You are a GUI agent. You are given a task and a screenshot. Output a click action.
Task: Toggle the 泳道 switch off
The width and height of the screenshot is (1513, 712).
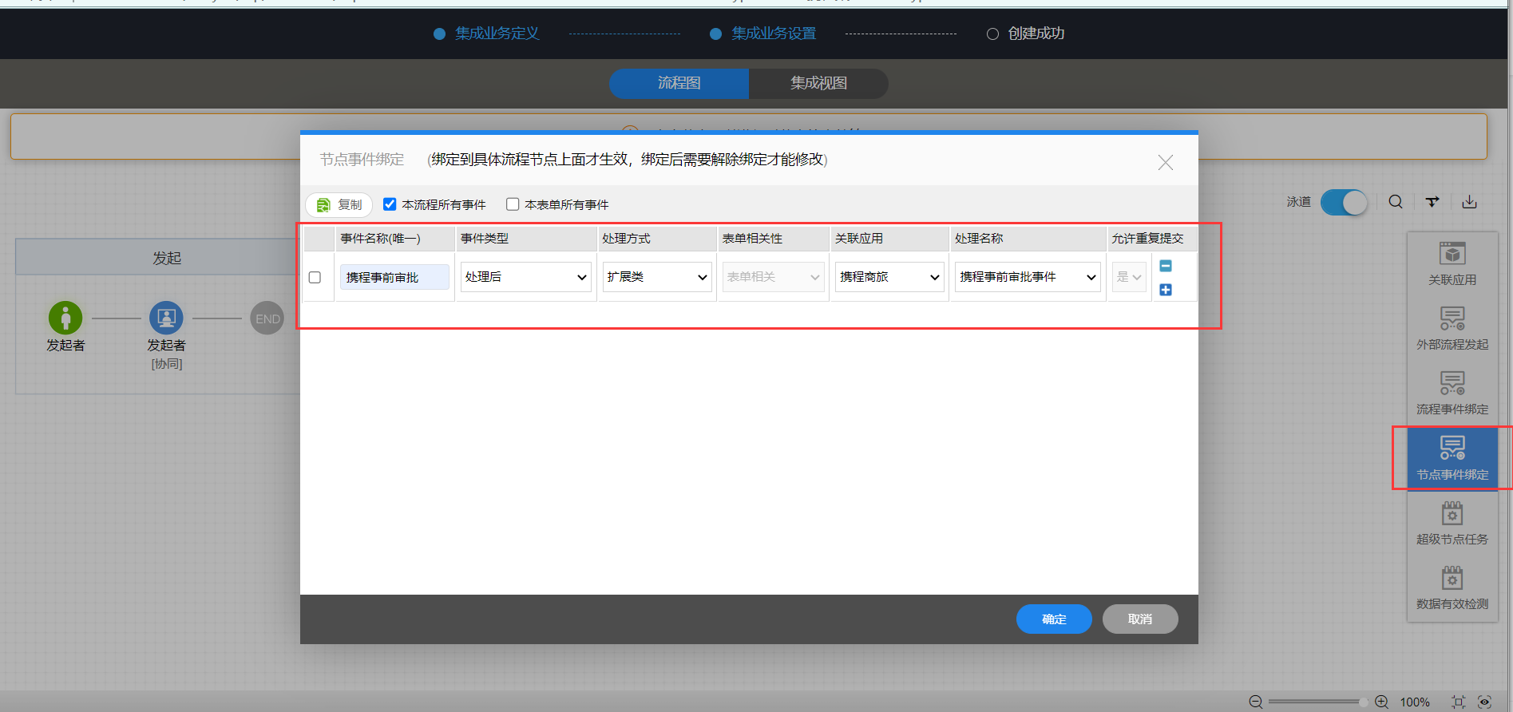point(1344,202)
